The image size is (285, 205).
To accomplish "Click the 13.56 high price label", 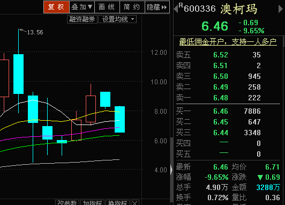I will pos(35,32).
